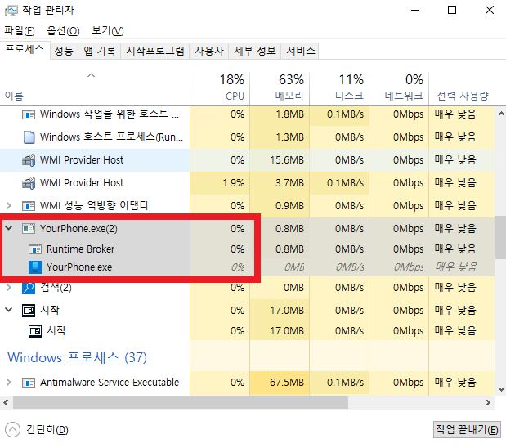Viewport: 506px width, 448px height.
Task: Sort by the 디스크 column header
Action: coord(339,87)
